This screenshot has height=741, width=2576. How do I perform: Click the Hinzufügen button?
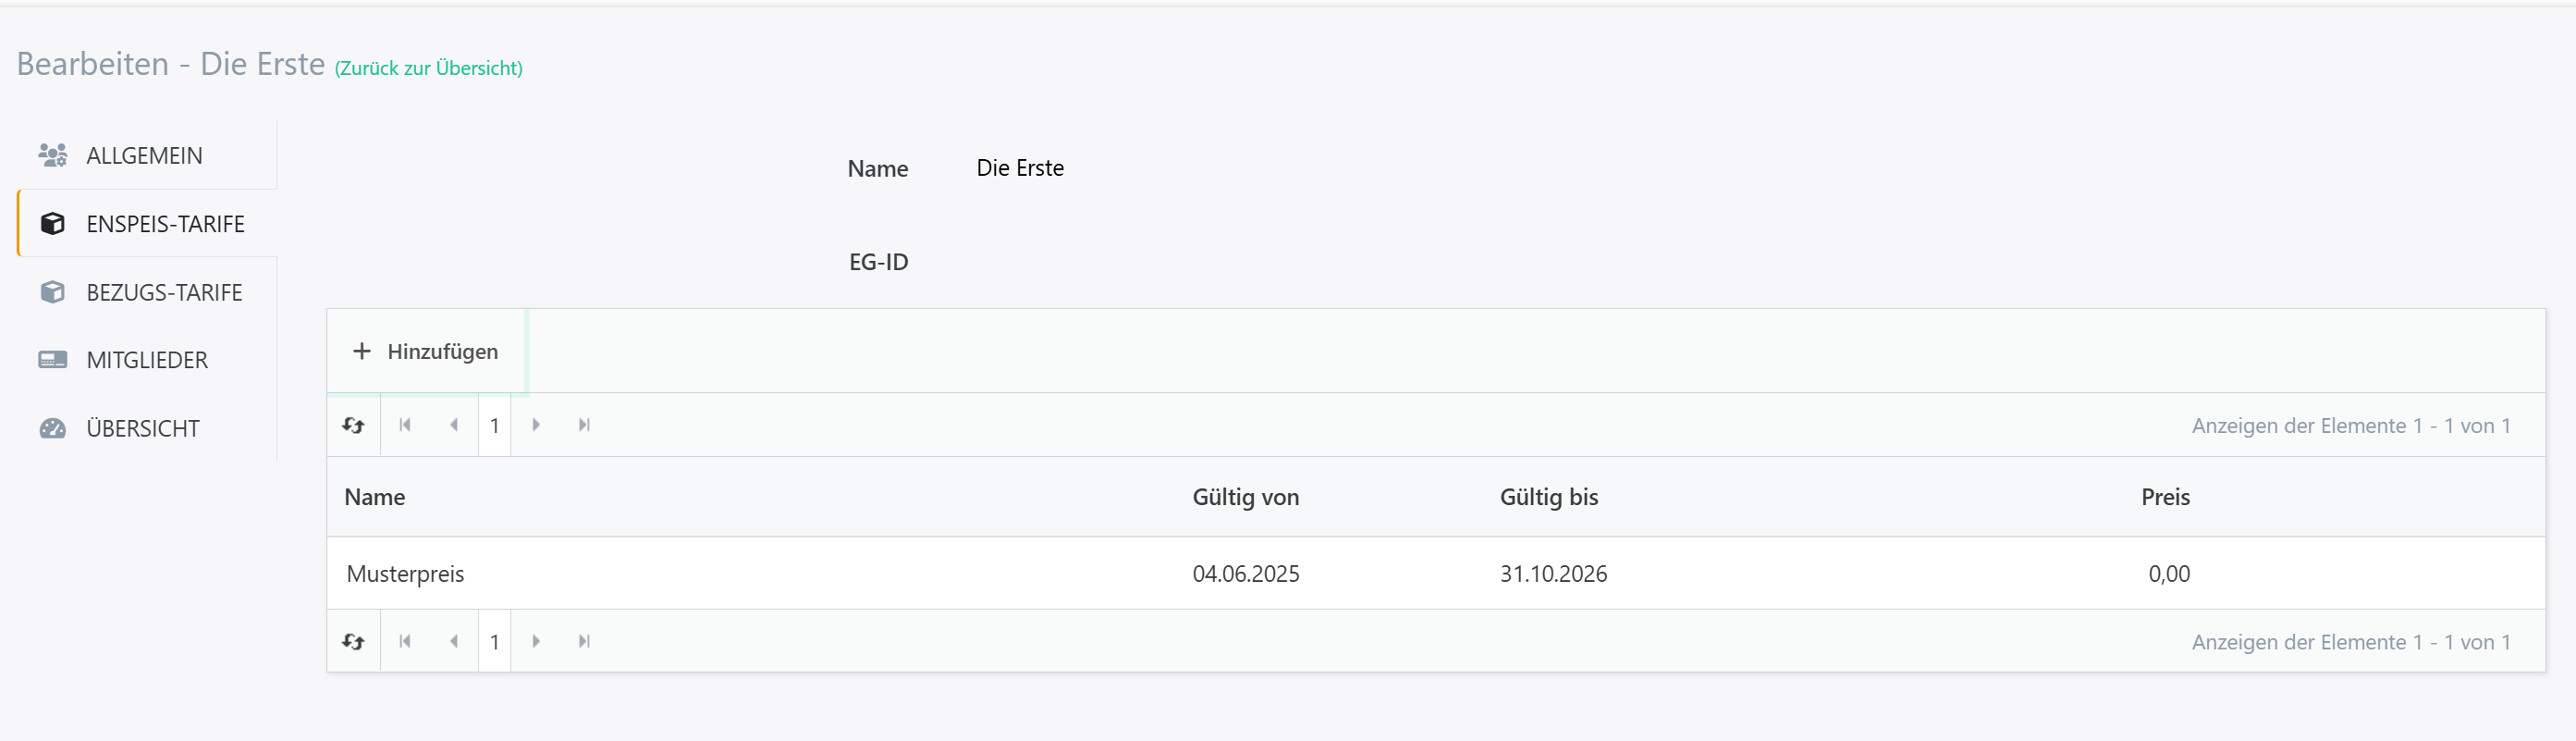(426, 351)
